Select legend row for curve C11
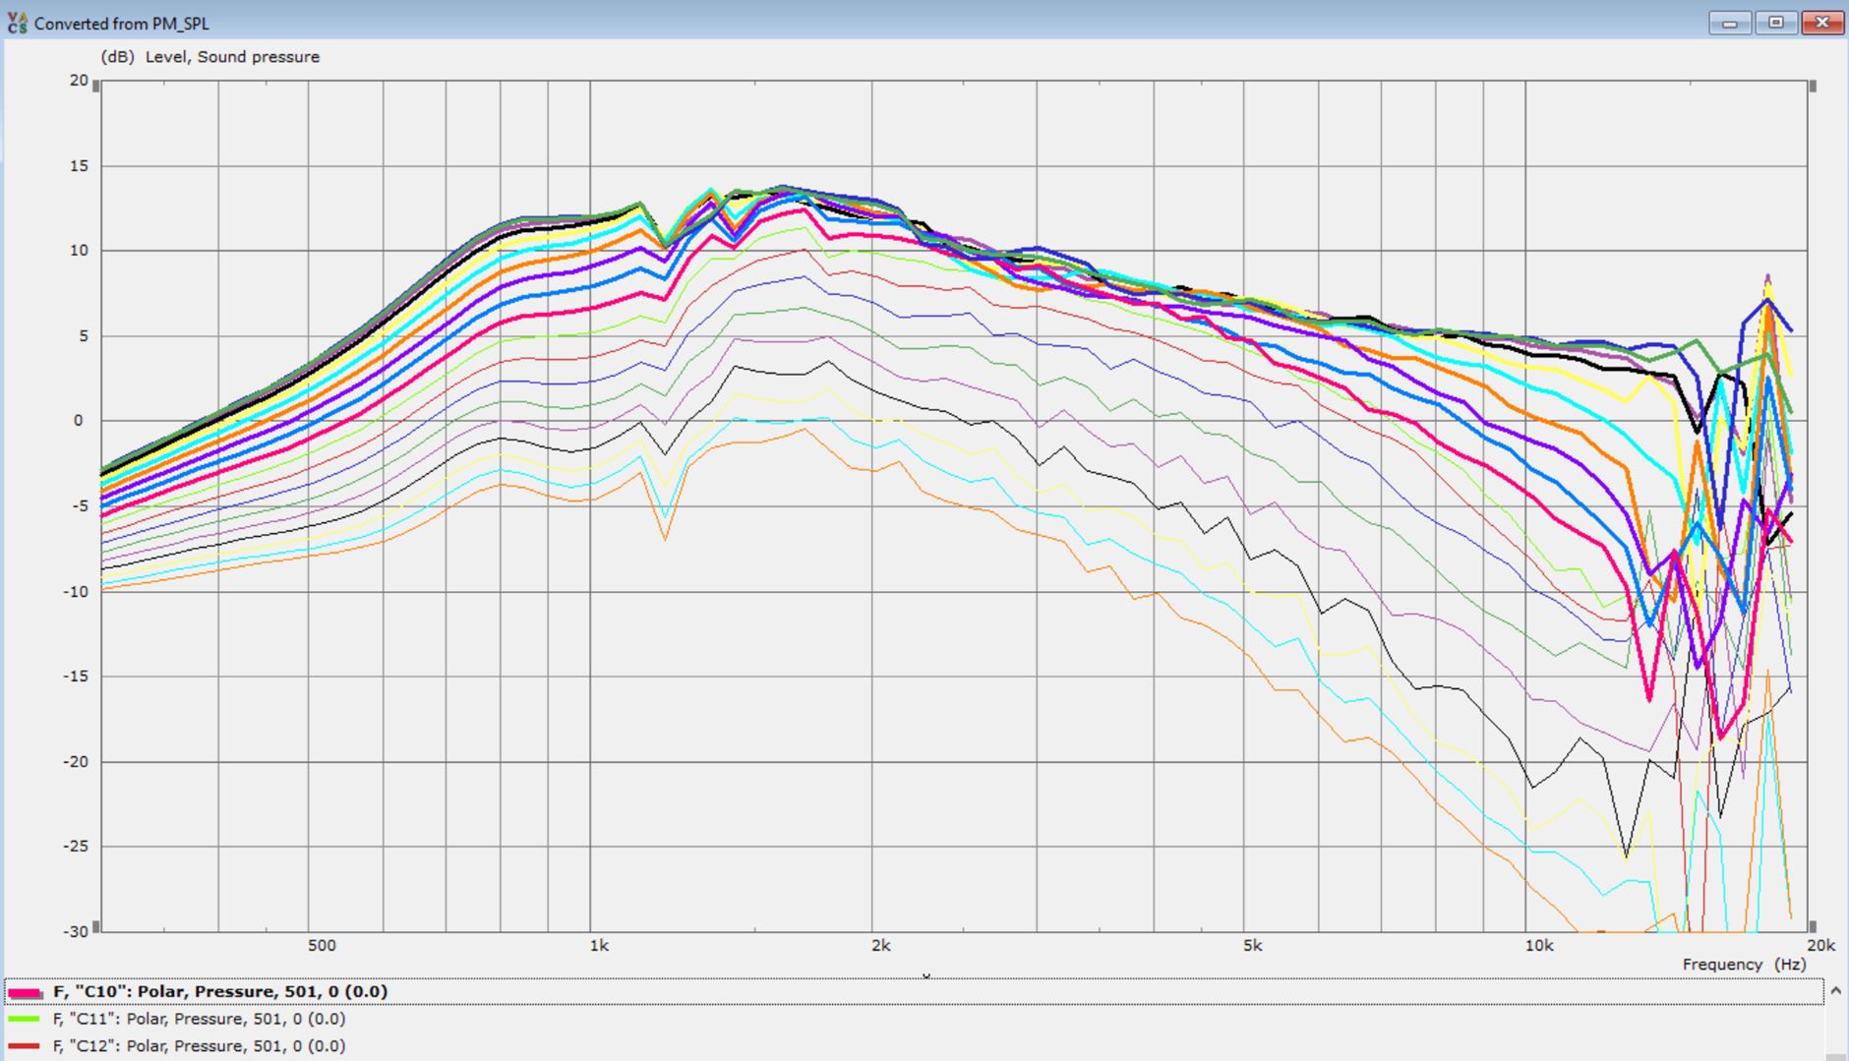The image size is (1849, 1061). coord(914,1019)
